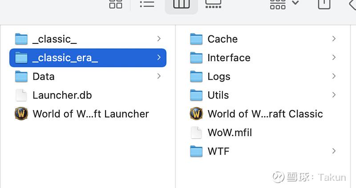This screenshot has width=356, height=188.
Task: Click the column divider between panes
Action: [175, 106]
